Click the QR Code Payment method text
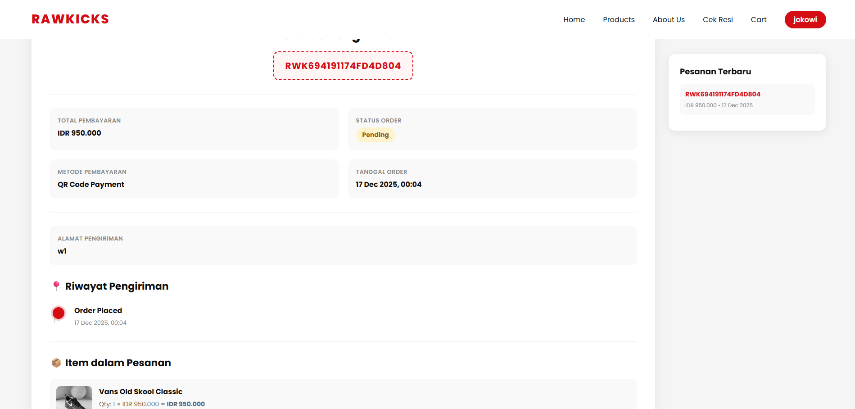The height and width of the screenshot is (409, 855). [90, 184]
